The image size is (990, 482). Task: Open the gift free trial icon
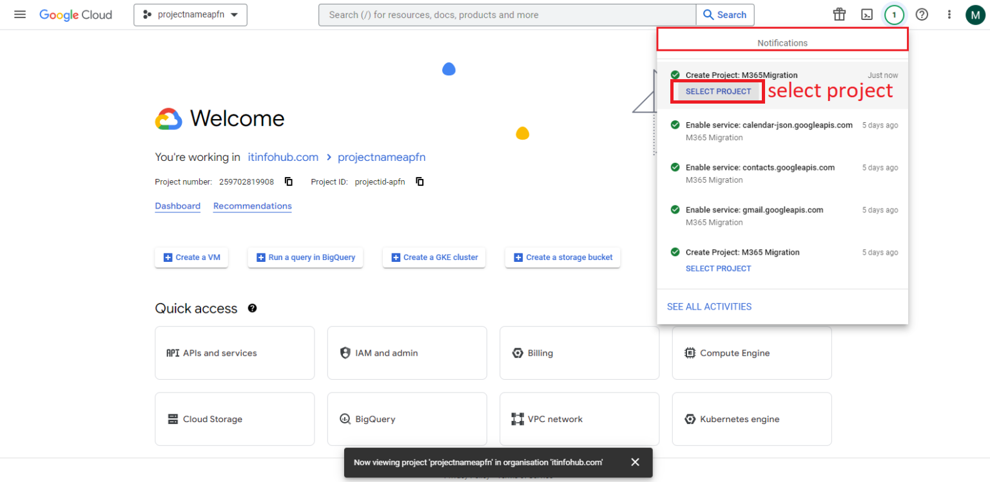coord(839,14)
